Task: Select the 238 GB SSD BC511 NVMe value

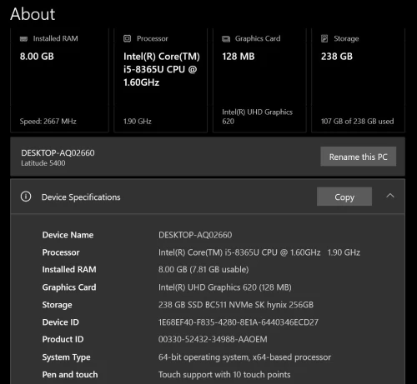Action: coord(236,305)
